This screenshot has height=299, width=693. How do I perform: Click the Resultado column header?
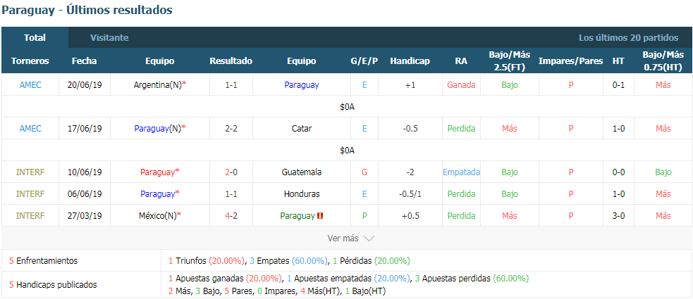231,61
